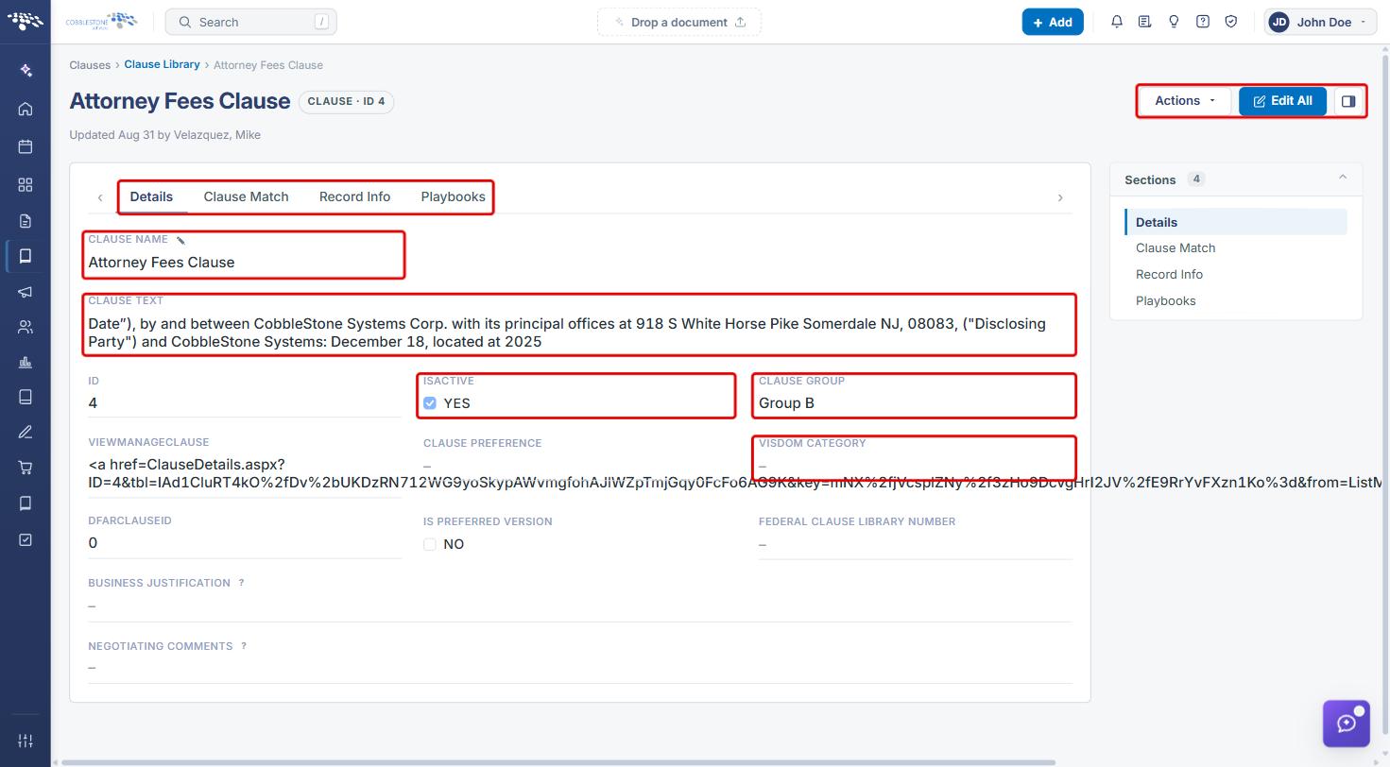Focus the Search input field
The height and width of the screenshot is (767, 1390).
click(x=250, y=22)
